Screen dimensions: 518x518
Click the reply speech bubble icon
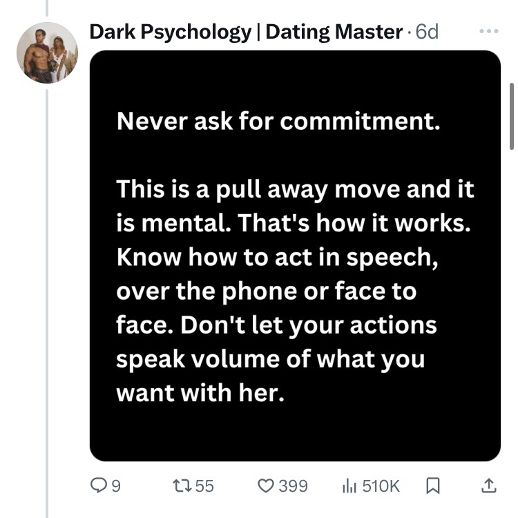(x=97, y=486)
